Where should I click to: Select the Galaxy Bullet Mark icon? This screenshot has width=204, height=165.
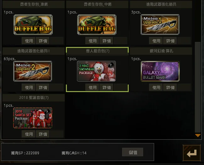pyautogui.click(x=160, y=71)
